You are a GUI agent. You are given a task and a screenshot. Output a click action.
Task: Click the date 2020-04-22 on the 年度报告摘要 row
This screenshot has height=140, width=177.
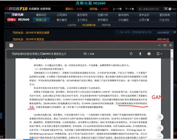point(163,33)
